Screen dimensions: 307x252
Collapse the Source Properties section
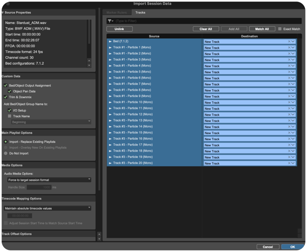click(x=3, y=12)
